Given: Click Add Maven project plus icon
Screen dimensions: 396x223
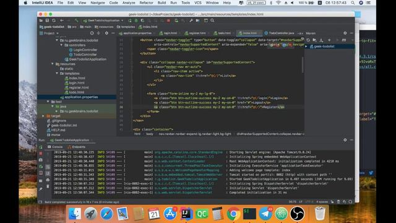Looking at the screenshot, I should 329,40.
